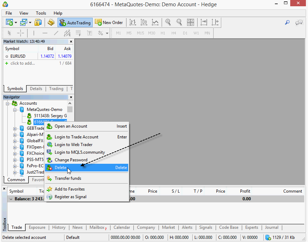This screenshot has width=308, height=242.
Task: Open the File menu
Action: pos(9,13)
